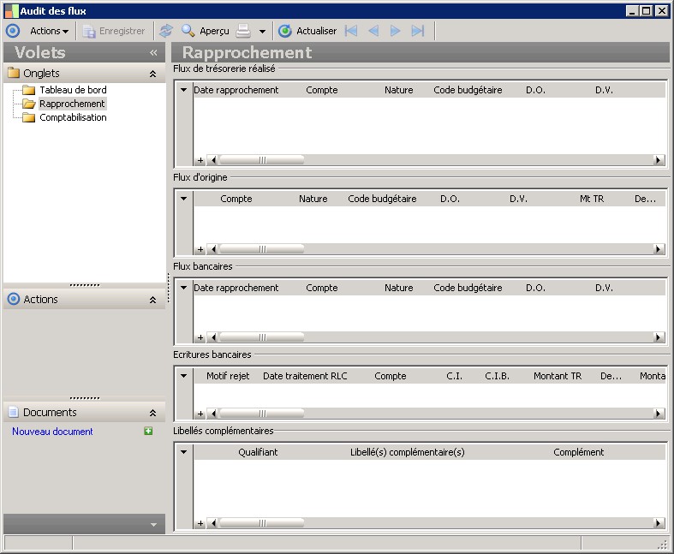Click the Actualiser refresh icon
The image size is (674, 554).
pyautogui.click(x=285, y=31)
